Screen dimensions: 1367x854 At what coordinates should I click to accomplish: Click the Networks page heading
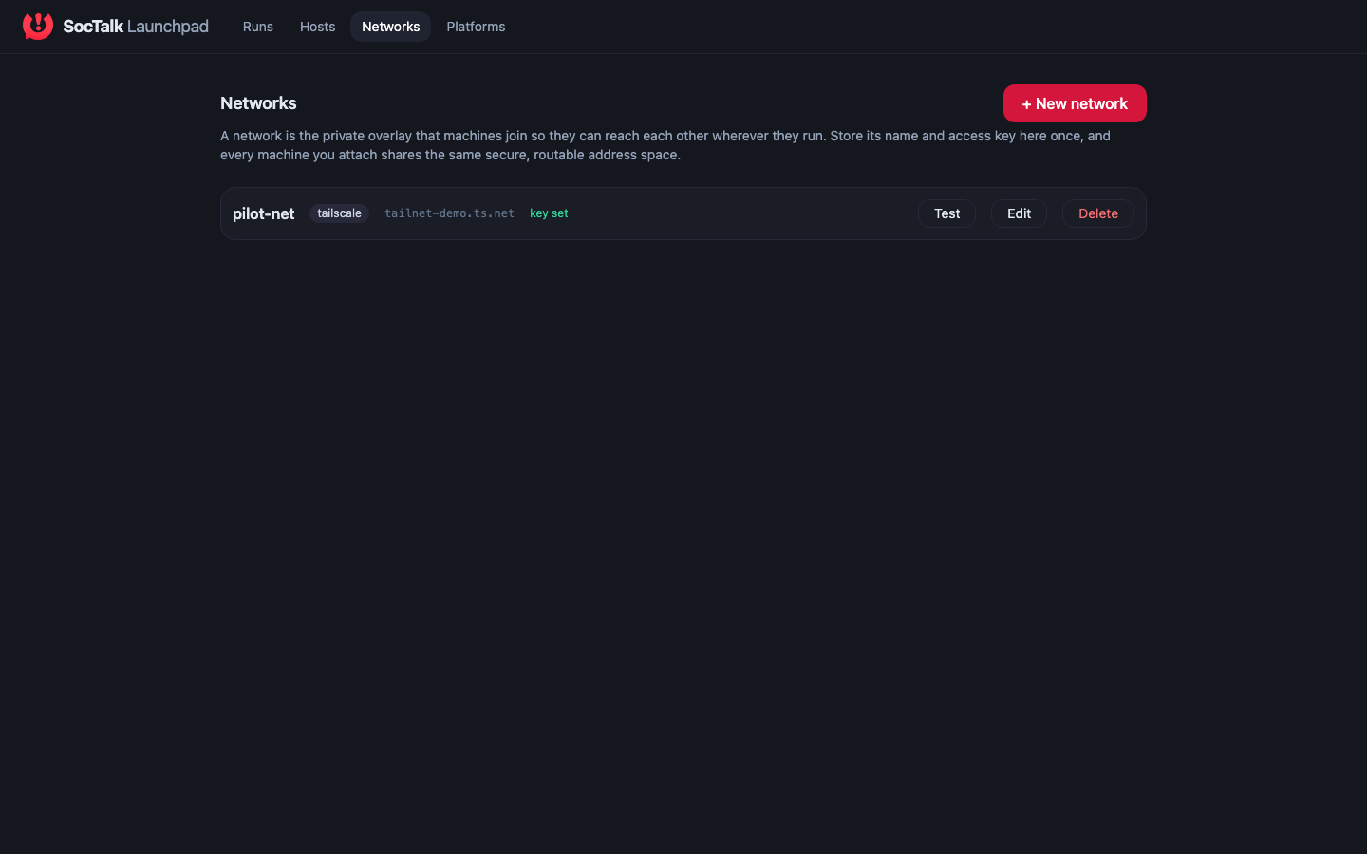click(258, 103)
